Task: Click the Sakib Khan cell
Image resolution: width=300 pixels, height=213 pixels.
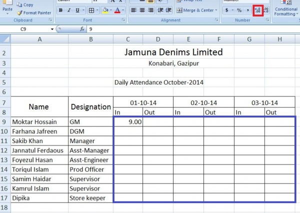Action: 39,141
